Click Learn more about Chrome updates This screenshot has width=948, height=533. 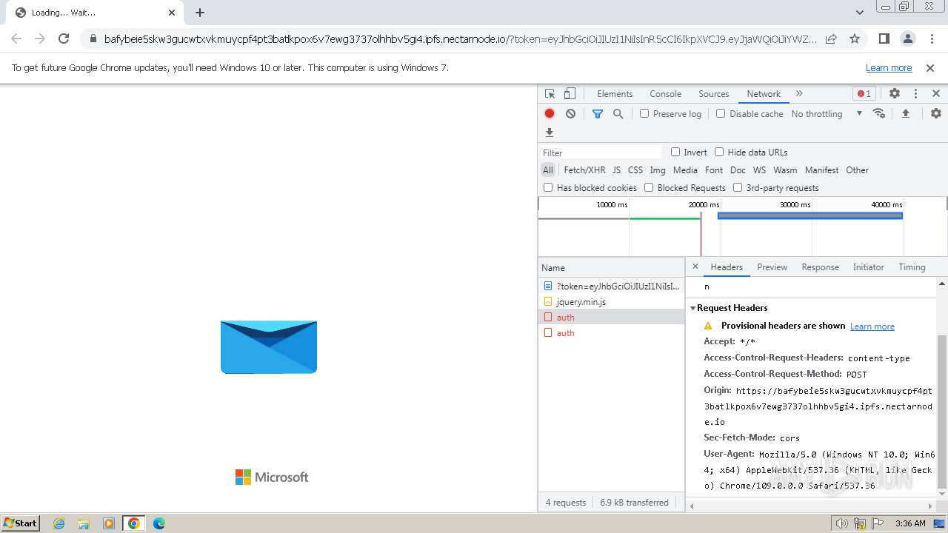[x=889, y=67]
